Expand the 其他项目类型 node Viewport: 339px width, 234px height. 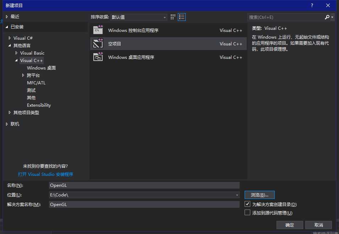click(x=10, y=112)
